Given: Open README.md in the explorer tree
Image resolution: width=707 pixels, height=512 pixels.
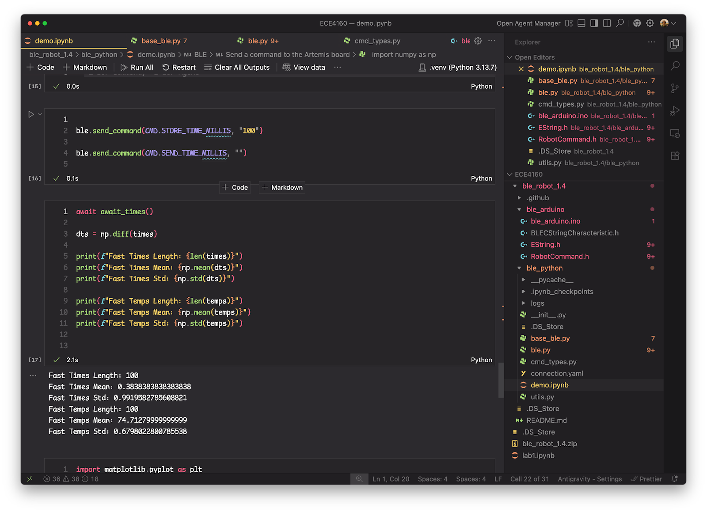Looking at the screenshot, I should [x=546, y=420].
